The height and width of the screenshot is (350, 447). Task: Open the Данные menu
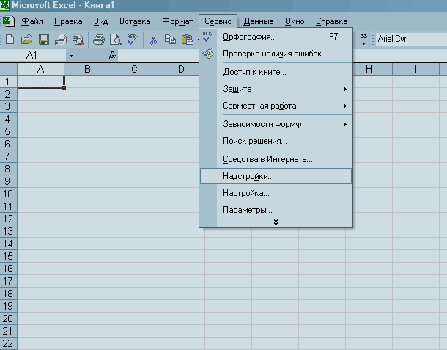coord(259,21)
